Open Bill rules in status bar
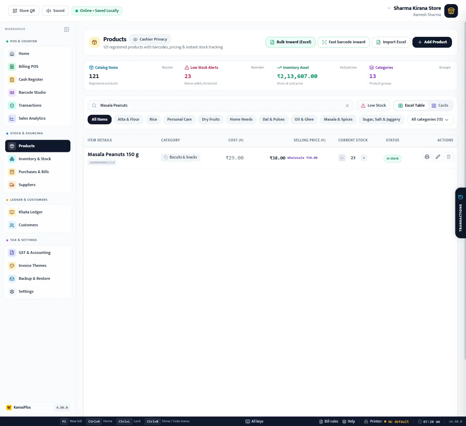 [329, 422]
